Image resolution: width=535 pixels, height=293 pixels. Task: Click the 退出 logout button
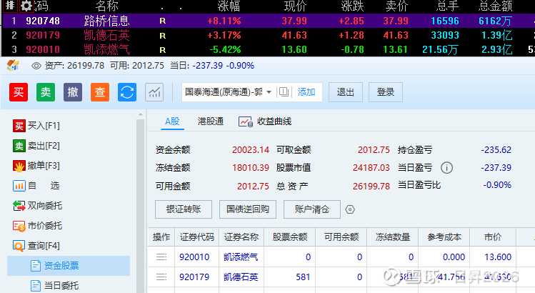click(345, 92)
